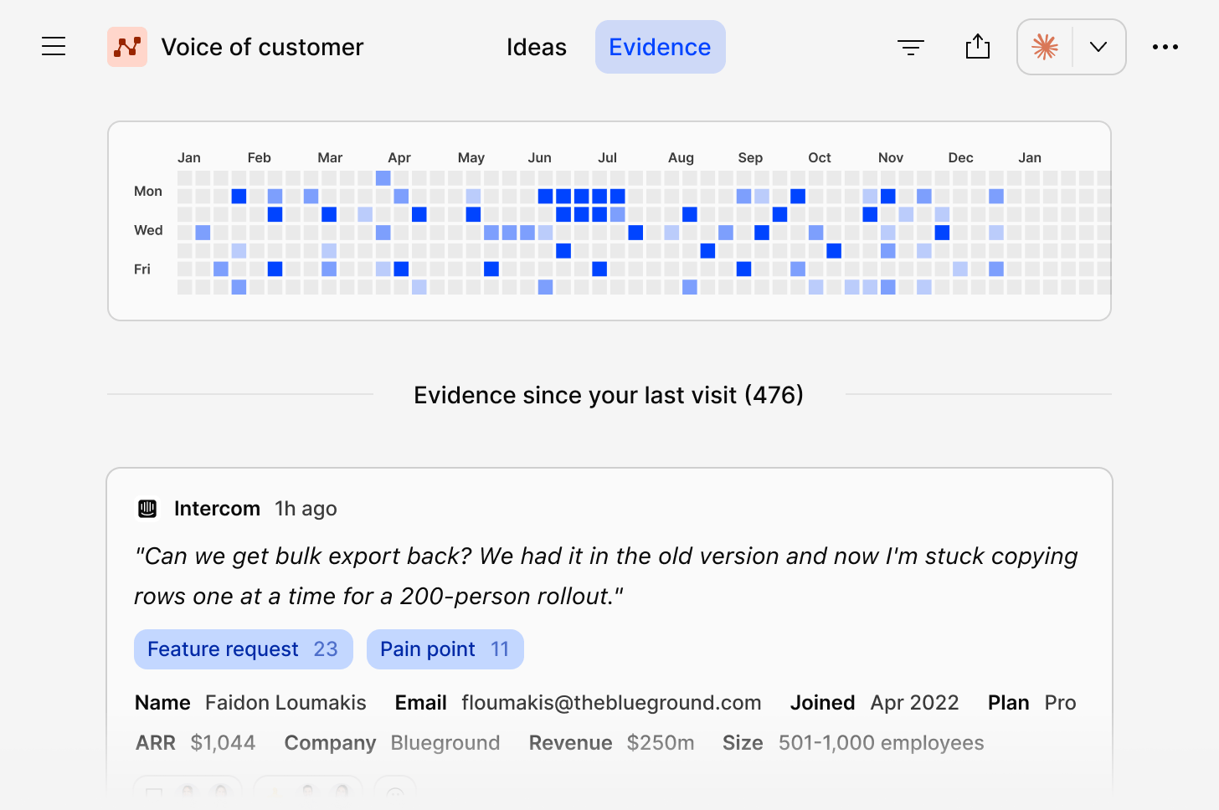Click the Intercom source icon
Screen dimensions: 1219x810
click(147, 509)
